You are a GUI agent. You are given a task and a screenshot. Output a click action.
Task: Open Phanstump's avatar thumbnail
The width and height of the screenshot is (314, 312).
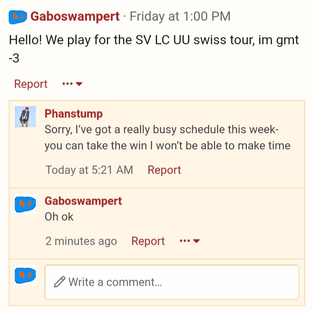(25, 117)
